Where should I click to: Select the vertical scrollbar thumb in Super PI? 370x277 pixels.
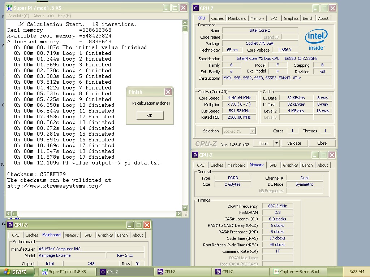click(x=185, y=29)
